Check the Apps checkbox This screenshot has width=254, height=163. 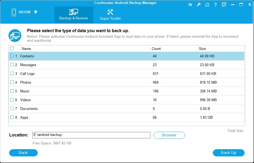12,117
